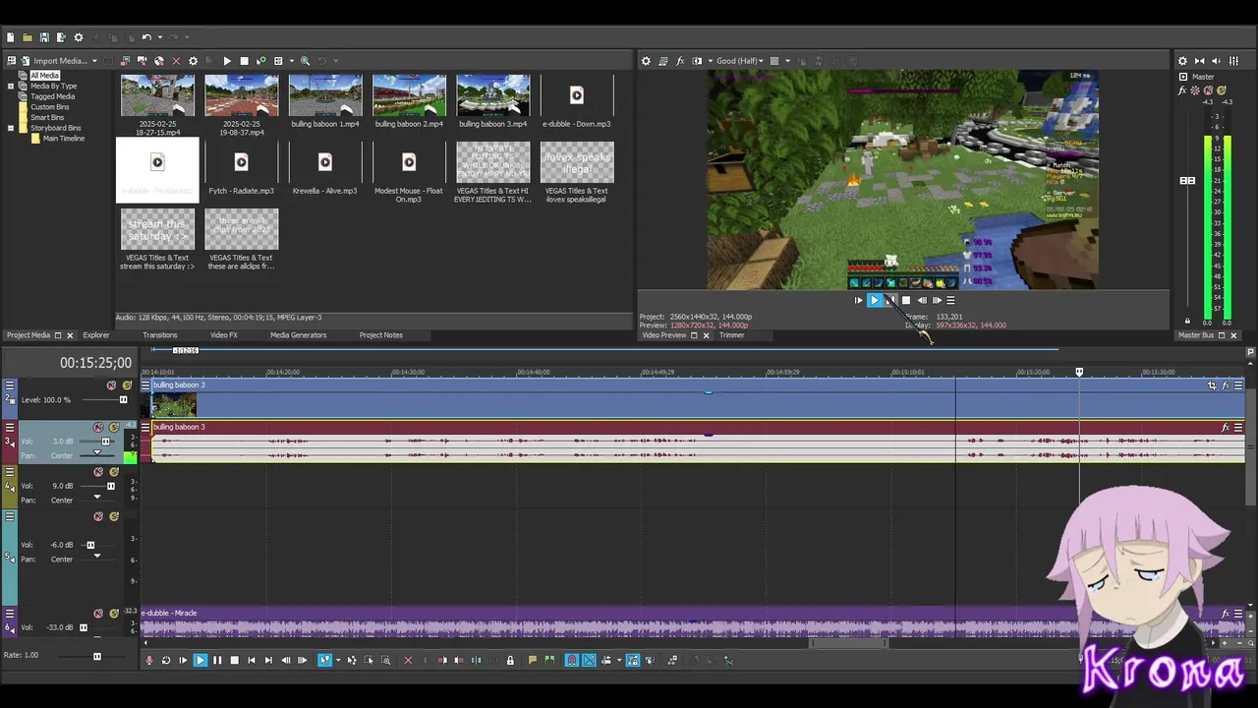Screen dimensions: 1258x708
Task: Search media bins with the magnifier icon
Action: 305,61
